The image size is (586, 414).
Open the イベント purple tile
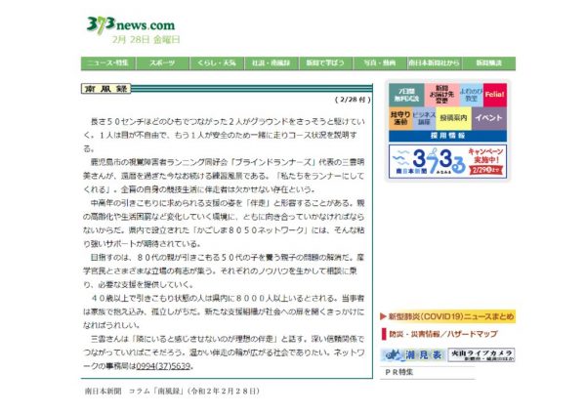(489, 117)
